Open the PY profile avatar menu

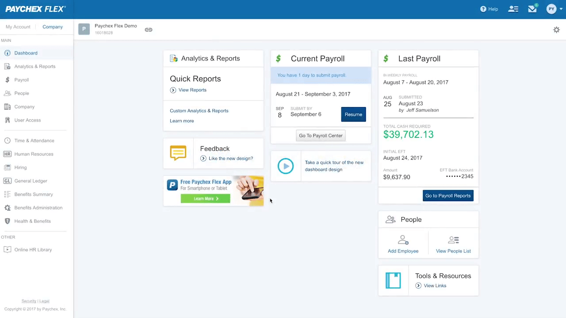[551, 8]
